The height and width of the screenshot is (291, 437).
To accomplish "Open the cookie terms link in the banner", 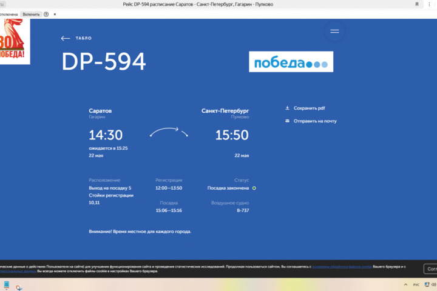I will tap(342, 267).
